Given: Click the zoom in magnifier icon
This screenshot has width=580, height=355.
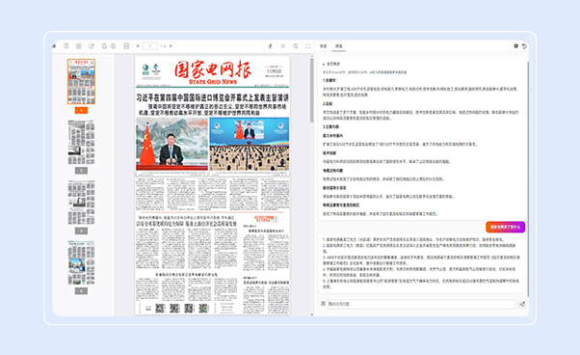Looking at the screenshot, I should (104, 46).
